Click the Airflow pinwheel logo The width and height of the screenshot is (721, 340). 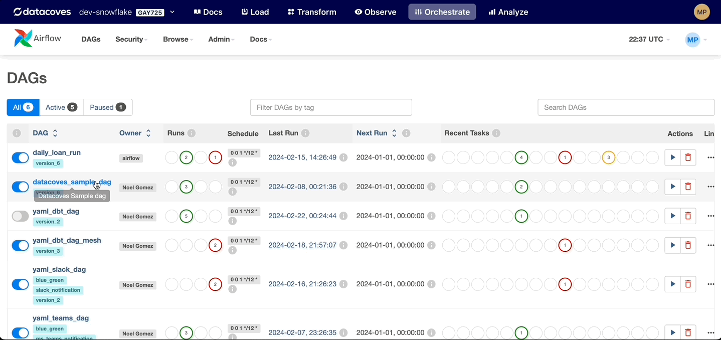tap(23, 38)
